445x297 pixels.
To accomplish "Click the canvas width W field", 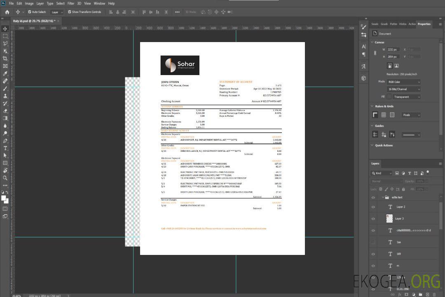I will pyautogui.click(x=393, y=49).
